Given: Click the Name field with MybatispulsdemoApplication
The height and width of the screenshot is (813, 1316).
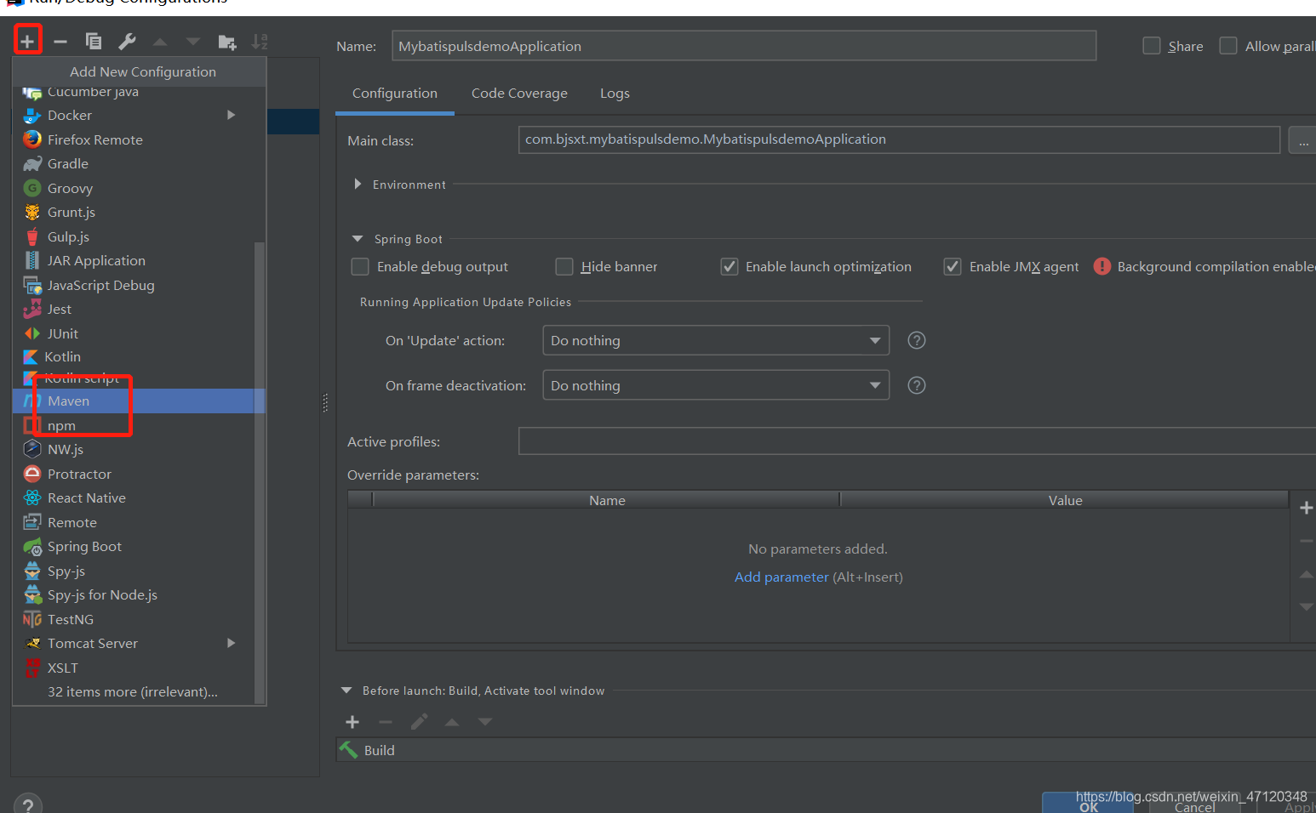Looking at the screenshot, I should click(744, 46).
